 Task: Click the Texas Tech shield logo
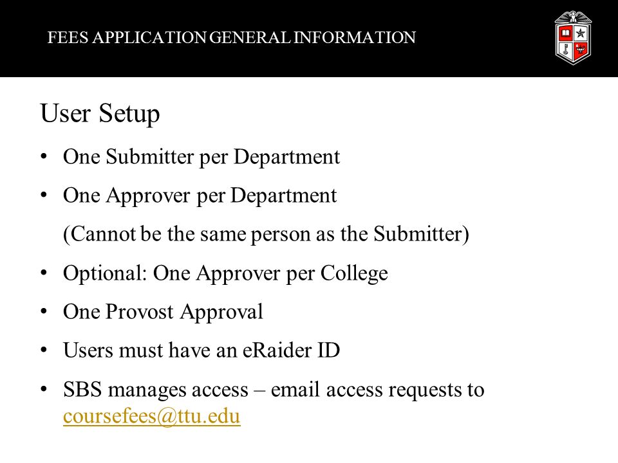pyautogui.click(x=573, y=38)
